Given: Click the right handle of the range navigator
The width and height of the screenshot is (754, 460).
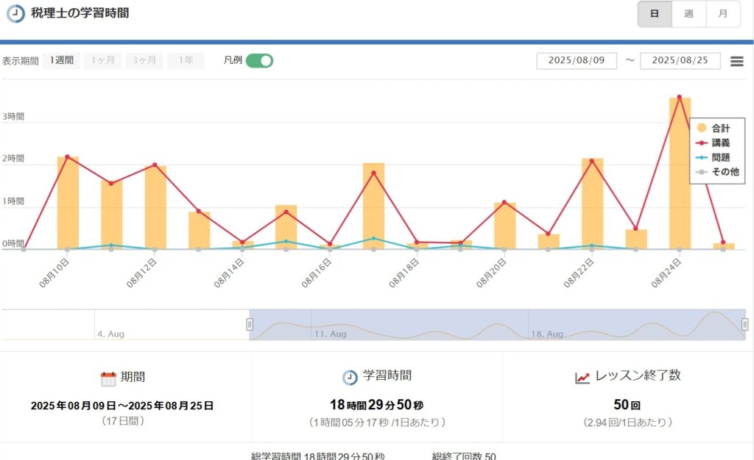Looking at the screenshot, I should [745, 325].
